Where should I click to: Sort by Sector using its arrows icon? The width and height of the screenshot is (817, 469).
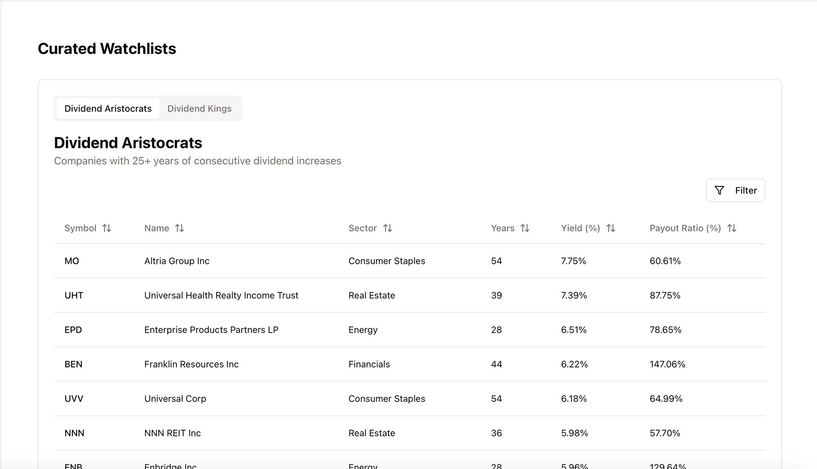387,228
